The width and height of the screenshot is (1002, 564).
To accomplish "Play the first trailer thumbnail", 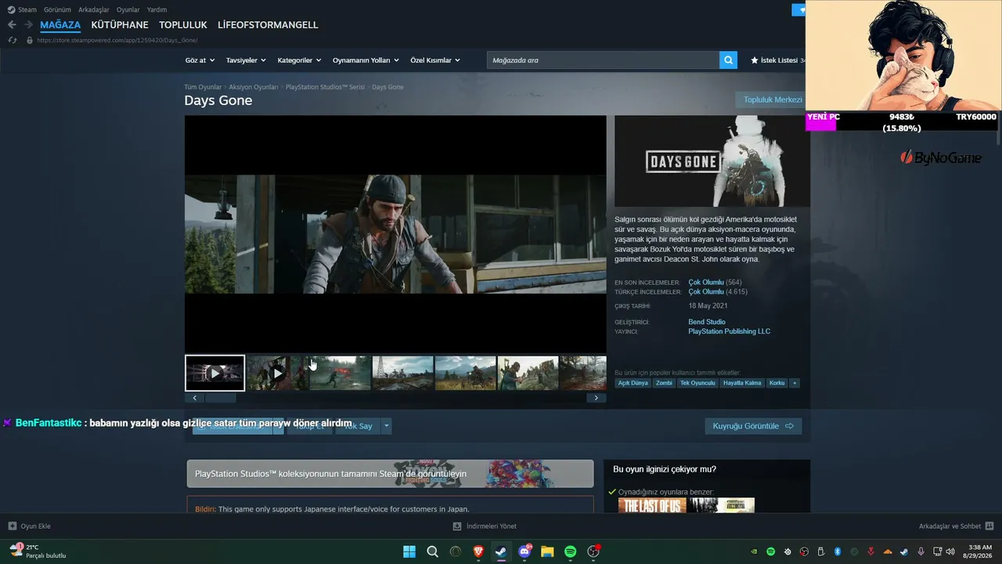I will [215, 373].
